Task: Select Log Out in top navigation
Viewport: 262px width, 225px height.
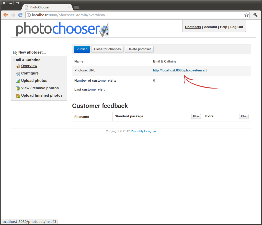Action: coord(237,27)
